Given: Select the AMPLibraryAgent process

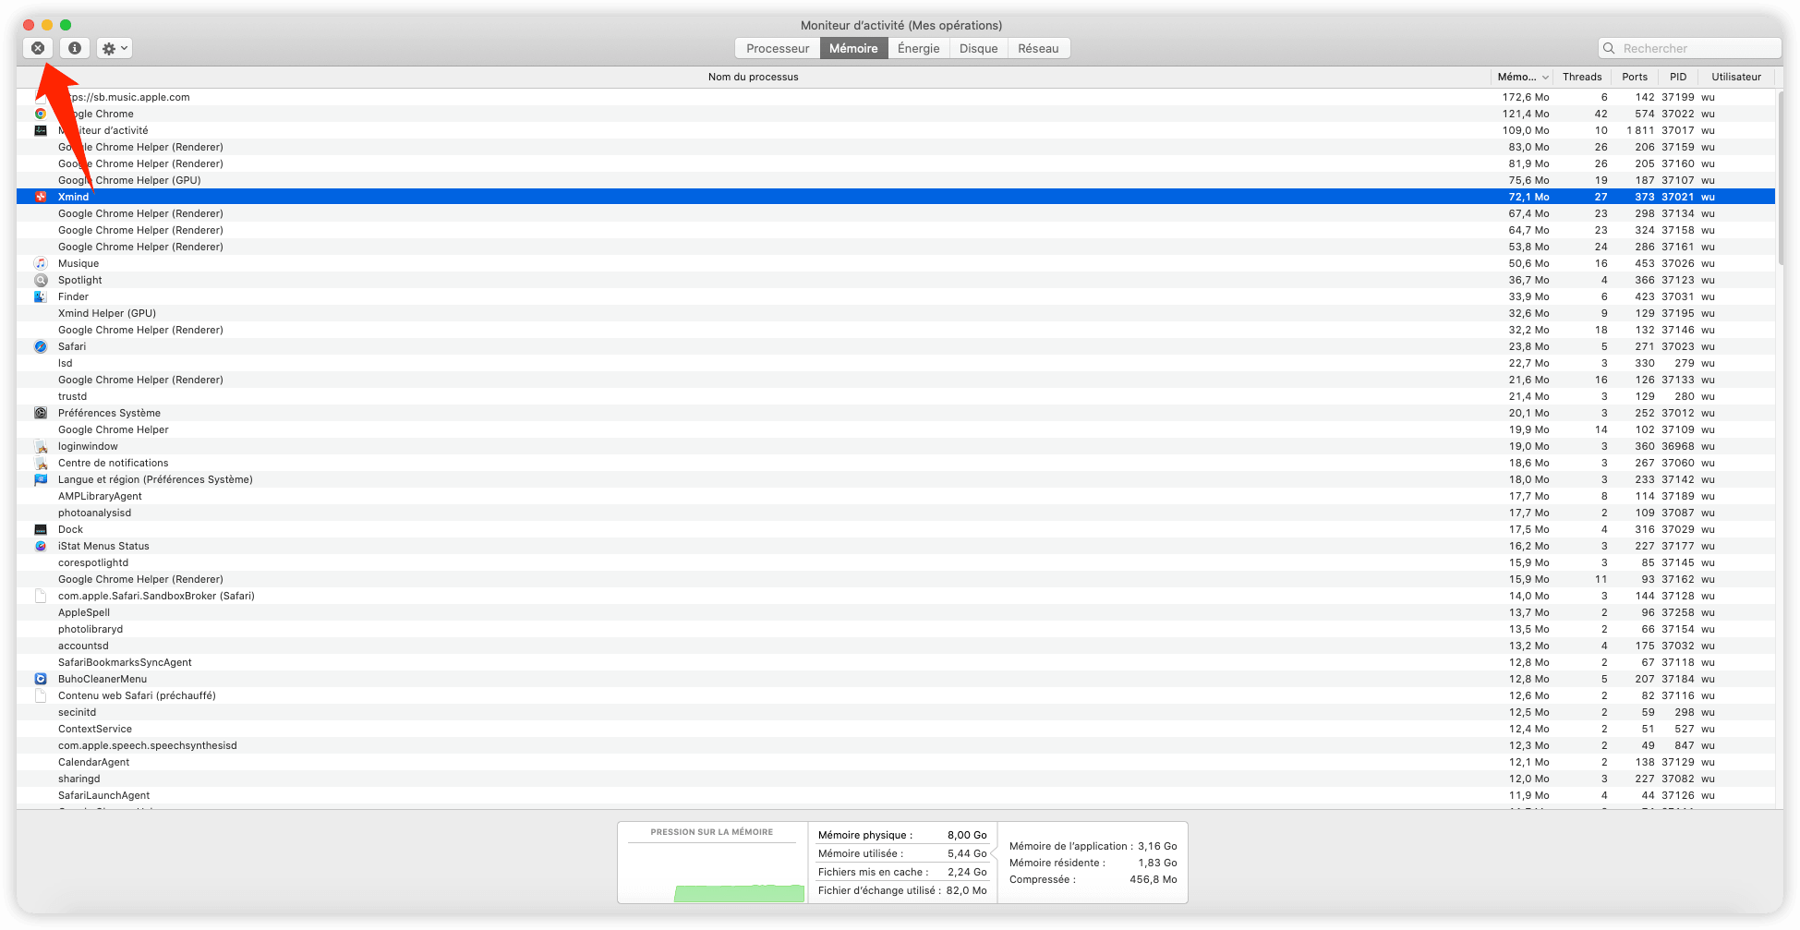Looking at the screenshot, I should 896,496.
